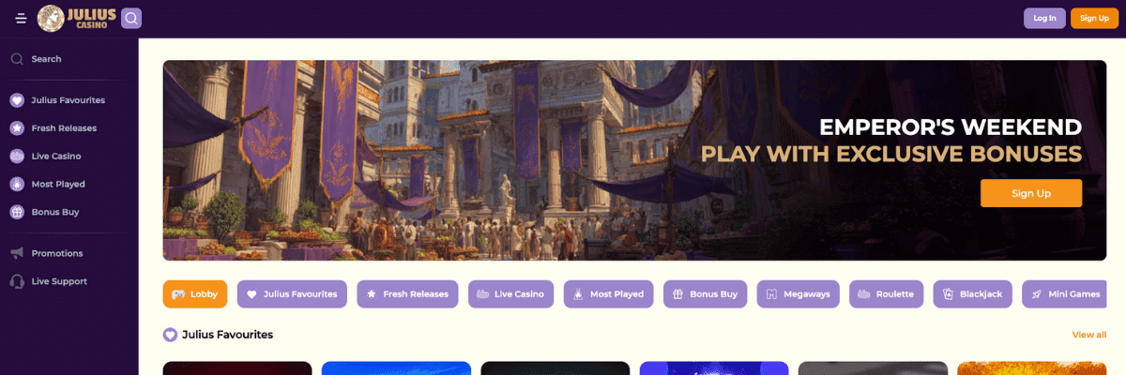Click the Live Support headset icon
The image size is (1126, 375).
17,281
